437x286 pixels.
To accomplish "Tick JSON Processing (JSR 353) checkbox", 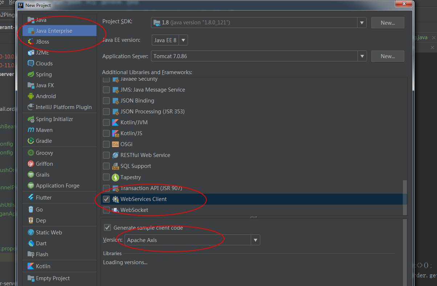I will [x=106, y=112].
